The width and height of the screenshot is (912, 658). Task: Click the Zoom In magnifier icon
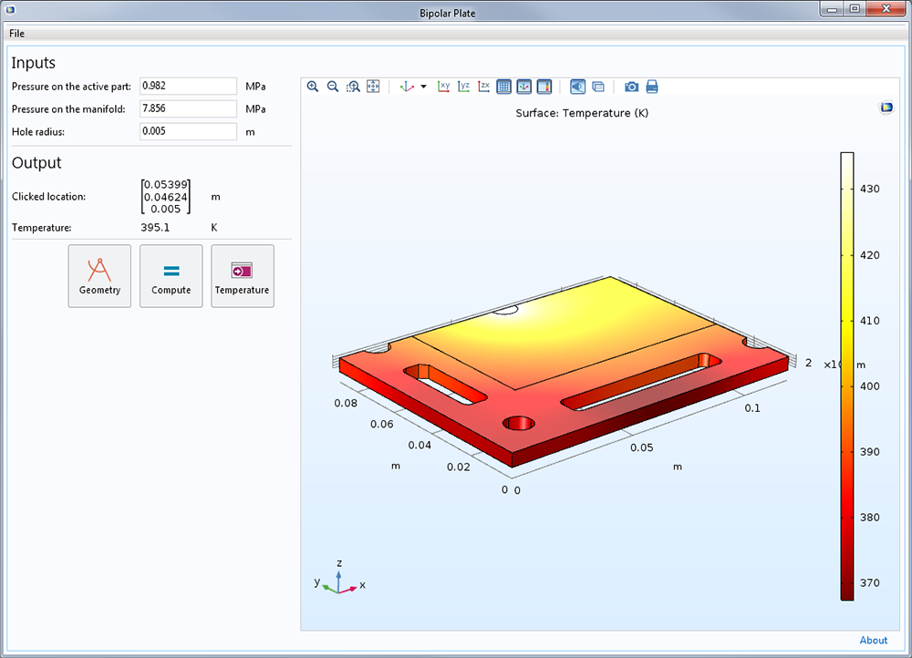pos(313,87)
